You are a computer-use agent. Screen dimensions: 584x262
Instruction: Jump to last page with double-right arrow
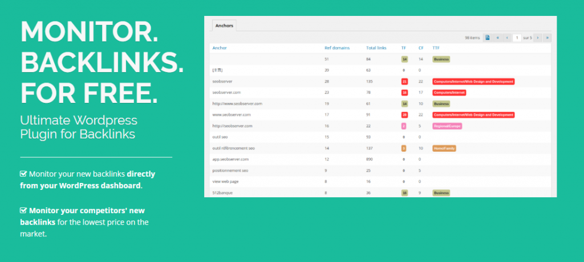pos(547,38)
